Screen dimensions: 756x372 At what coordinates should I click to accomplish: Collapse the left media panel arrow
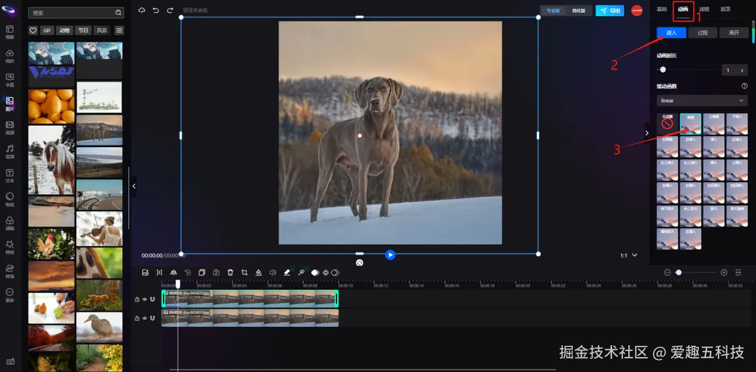pyautogui.click(x=134, y=186)
